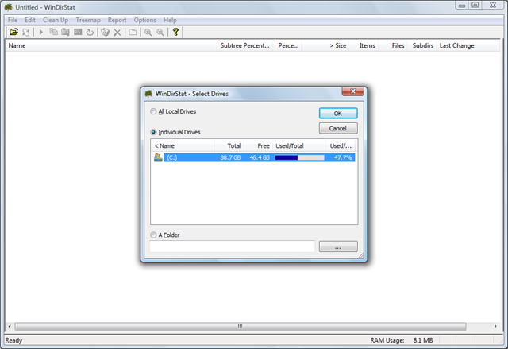Click the 88.7 GB total value
Viewport: 508px width, 349px height.
point(230,157)
